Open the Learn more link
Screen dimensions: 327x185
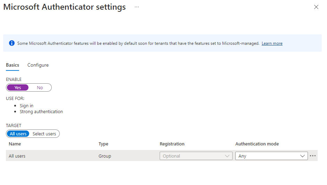point(272,43)
